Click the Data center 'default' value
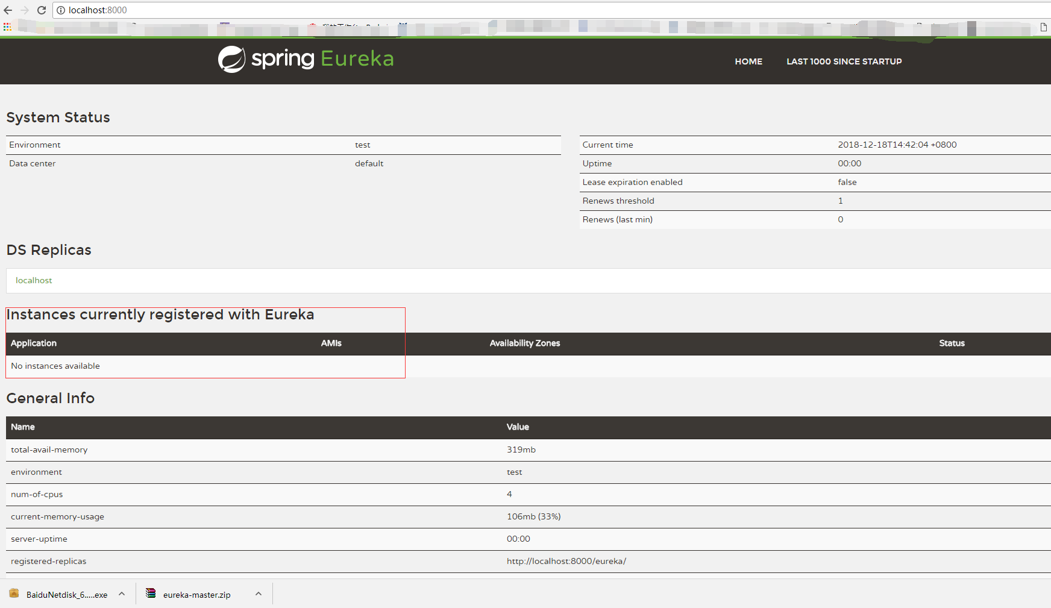Image resolution: width=1051 pixels, height=608 pixels. [369, 163]
